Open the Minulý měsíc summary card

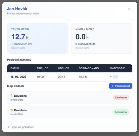pos(102,39)
